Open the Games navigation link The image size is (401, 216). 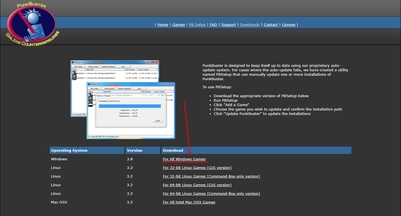[x=179, y=25]
